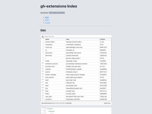The width and height of the screenshot is (152, 114).
Task: Click the view raw link
Action: tap(107, 103)
